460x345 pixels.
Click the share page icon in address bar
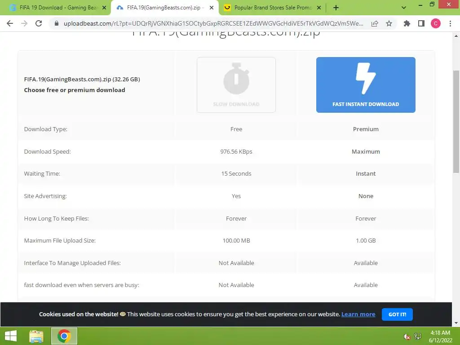point(375,23)
